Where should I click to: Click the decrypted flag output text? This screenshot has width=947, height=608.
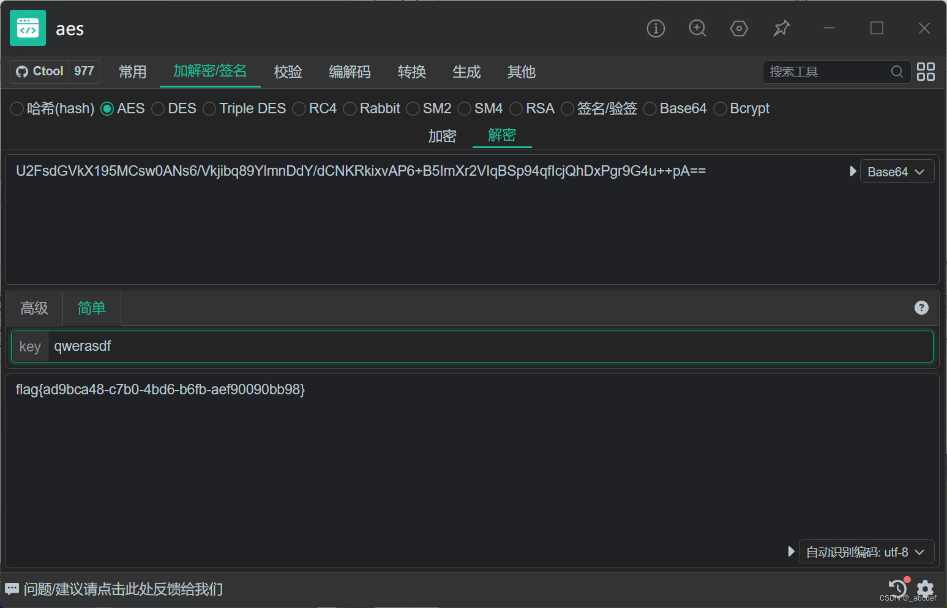point(160,389)
